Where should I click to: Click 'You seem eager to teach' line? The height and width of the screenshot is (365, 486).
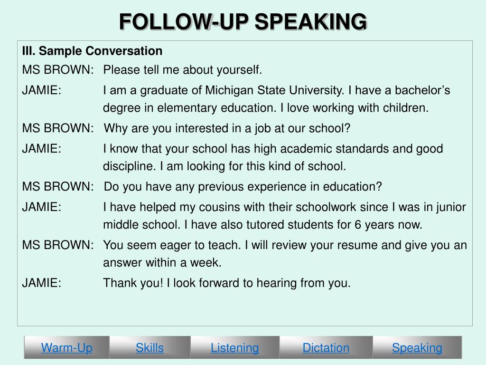tap(285, 245)
